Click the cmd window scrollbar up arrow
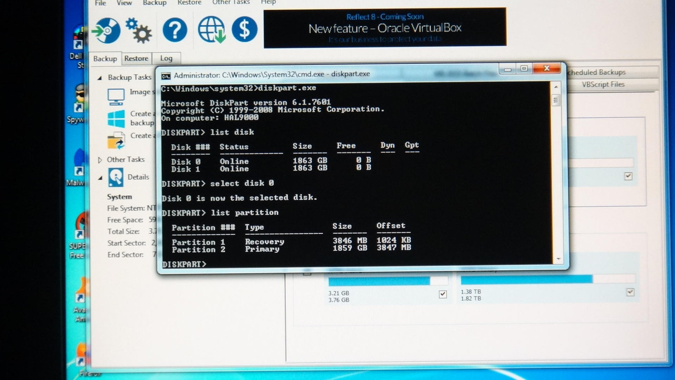 click(x=556, y=88)
